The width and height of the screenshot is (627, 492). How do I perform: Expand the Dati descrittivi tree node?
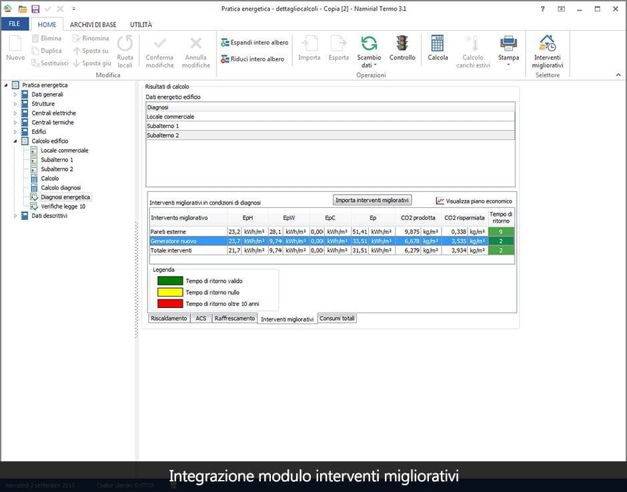pyautogui.click(x=15, y=216)
